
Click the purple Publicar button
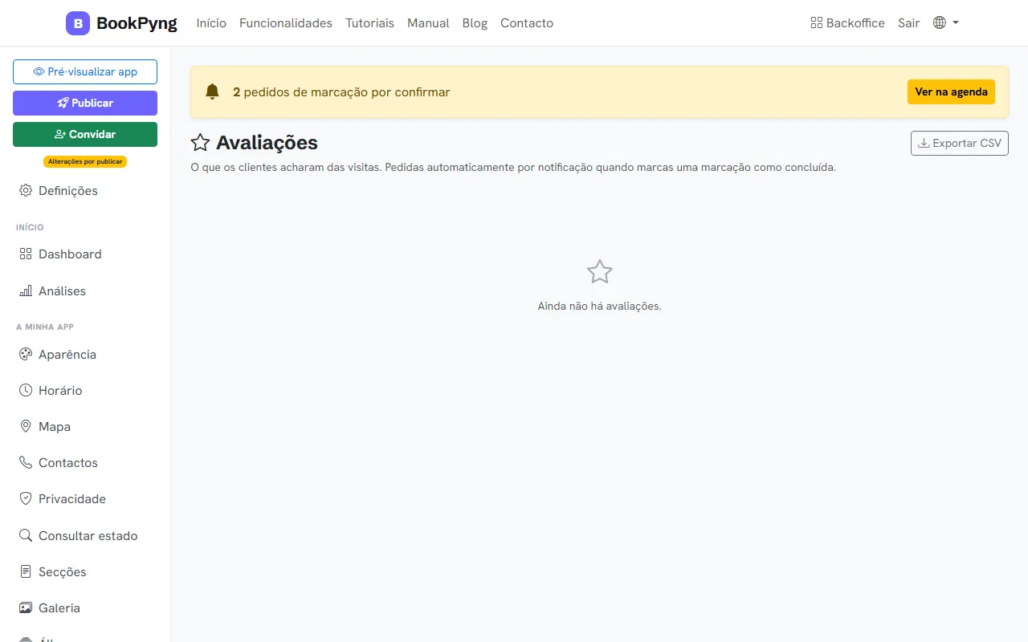[85, 103]
